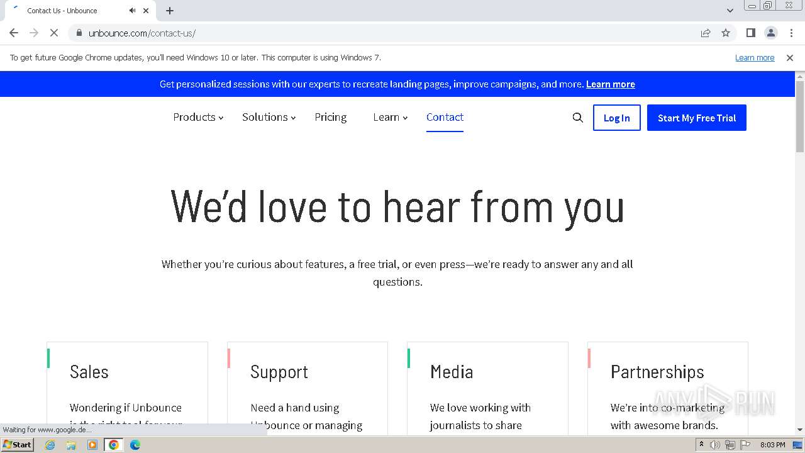Select the Partnerships card heading
Image resolution: width=805 pixels, height=453 pixels.
(657, 372)
